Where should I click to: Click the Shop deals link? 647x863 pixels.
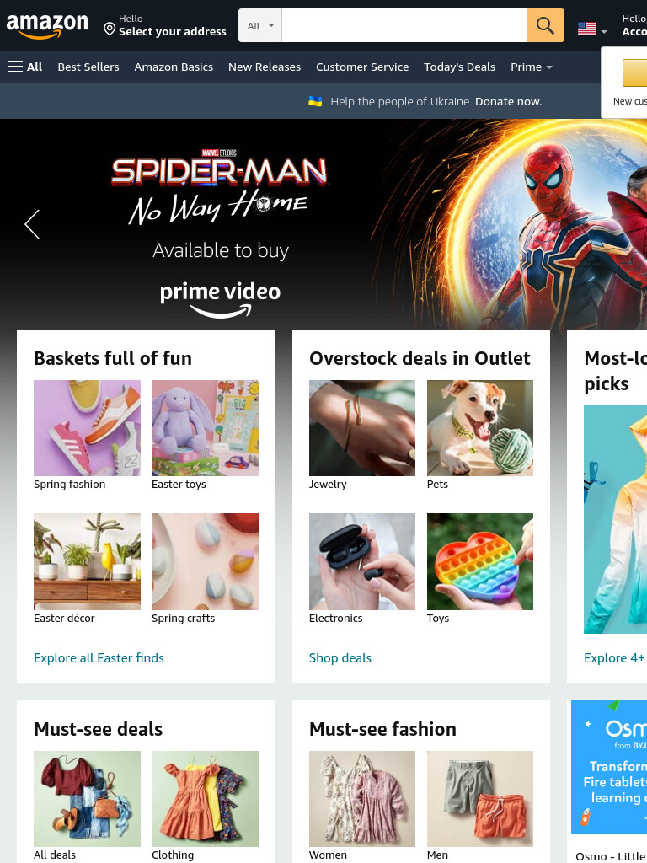pyautogui.click(x=340, y=657)
